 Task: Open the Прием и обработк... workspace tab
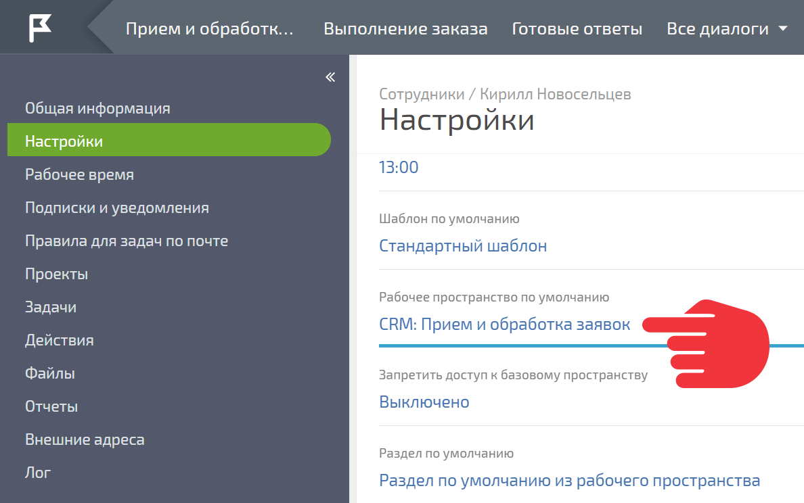tap(209, 28)
